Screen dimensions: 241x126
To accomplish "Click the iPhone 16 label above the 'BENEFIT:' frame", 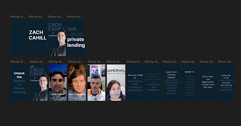I will click(189, 62).
